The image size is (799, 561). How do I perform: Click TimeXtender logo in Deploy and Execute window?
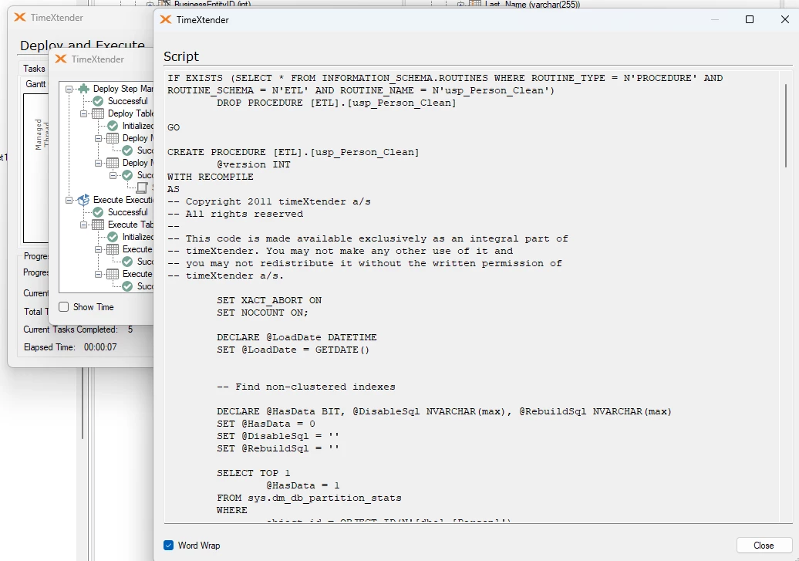point(20,17)
